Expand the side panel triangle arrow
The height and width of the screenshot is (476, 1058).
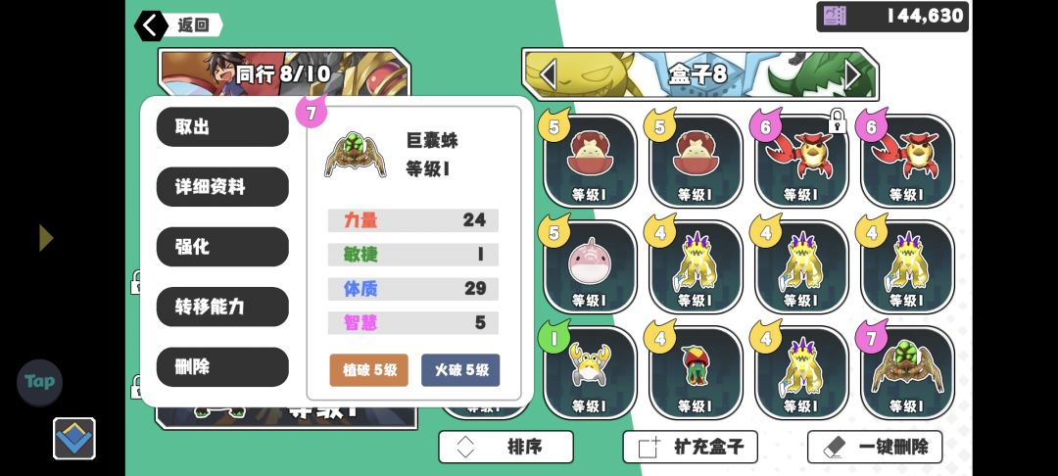tap(46, 238)
